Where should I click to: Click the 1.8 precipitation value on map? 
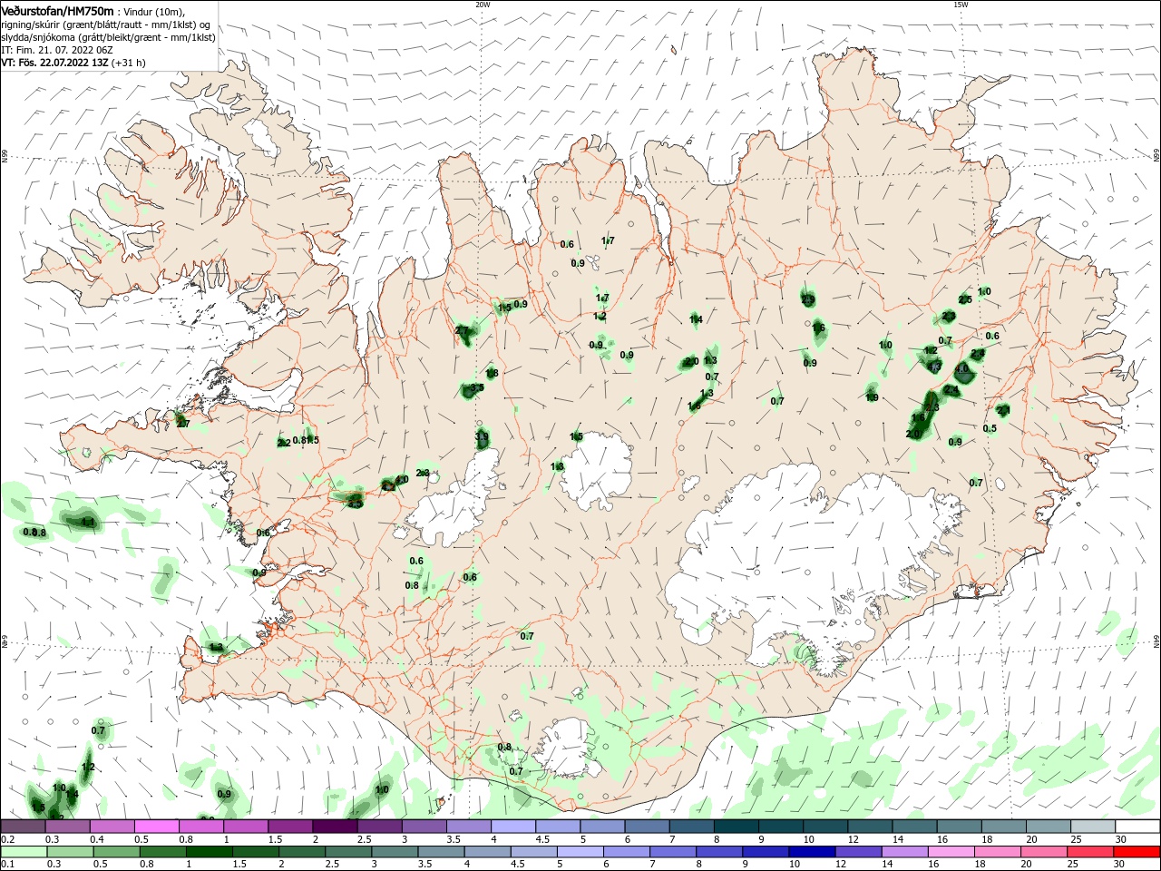click(x=492, y=373)
